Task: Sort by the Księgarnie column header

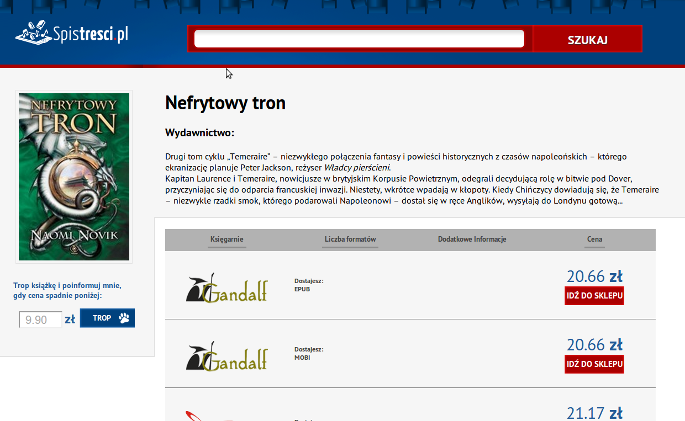Action: pyautogui.click(x=226, y=239)
